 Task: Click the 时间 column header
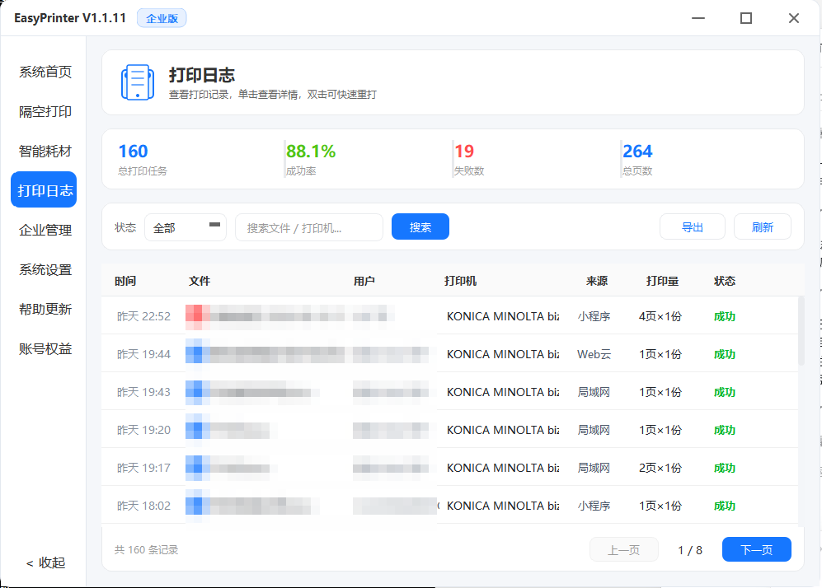125,281
